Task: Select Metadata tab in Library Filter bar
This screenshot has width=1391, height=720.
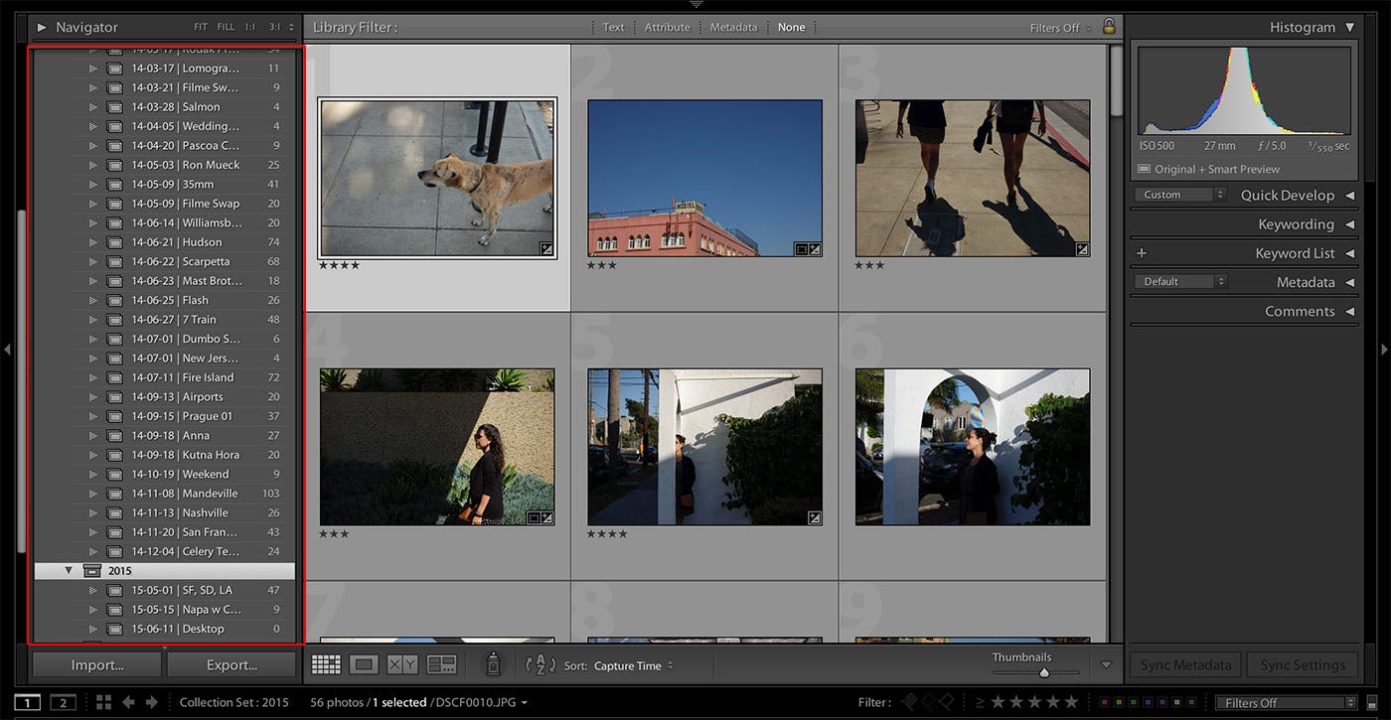Action: click(733, 27)
